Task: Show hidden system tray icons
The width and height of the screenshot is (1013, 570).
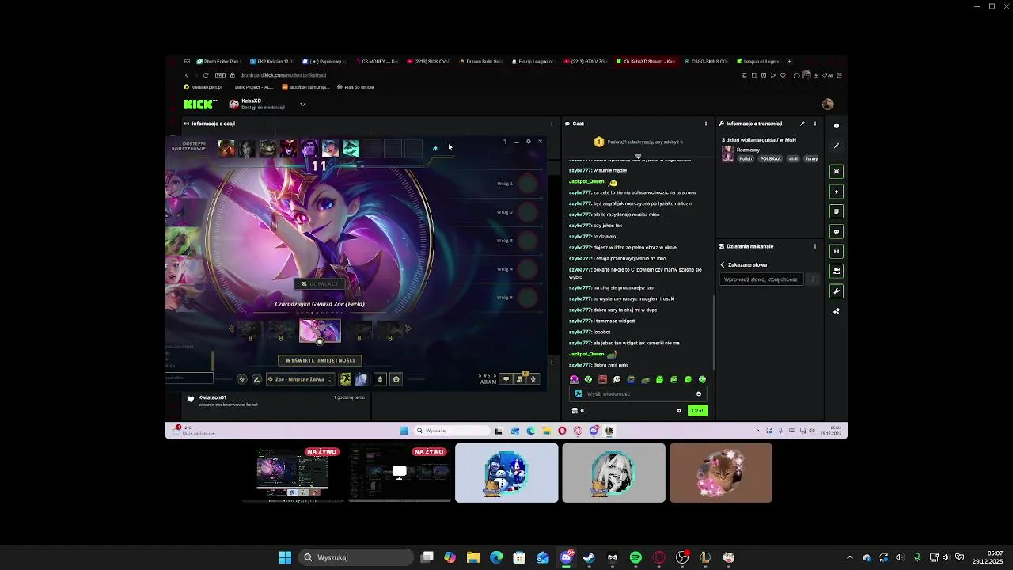Action: click(850, 557)
